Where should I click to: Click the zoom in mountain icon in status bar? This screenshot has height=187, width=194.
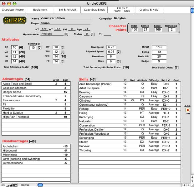click(11, 185)
